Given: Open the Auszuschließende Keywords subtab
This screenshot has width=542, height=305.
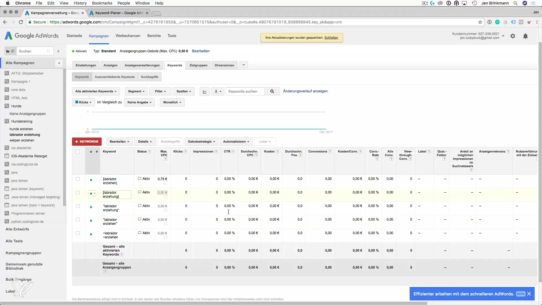Looking at the screenshot, I should (x=115, y=77).
